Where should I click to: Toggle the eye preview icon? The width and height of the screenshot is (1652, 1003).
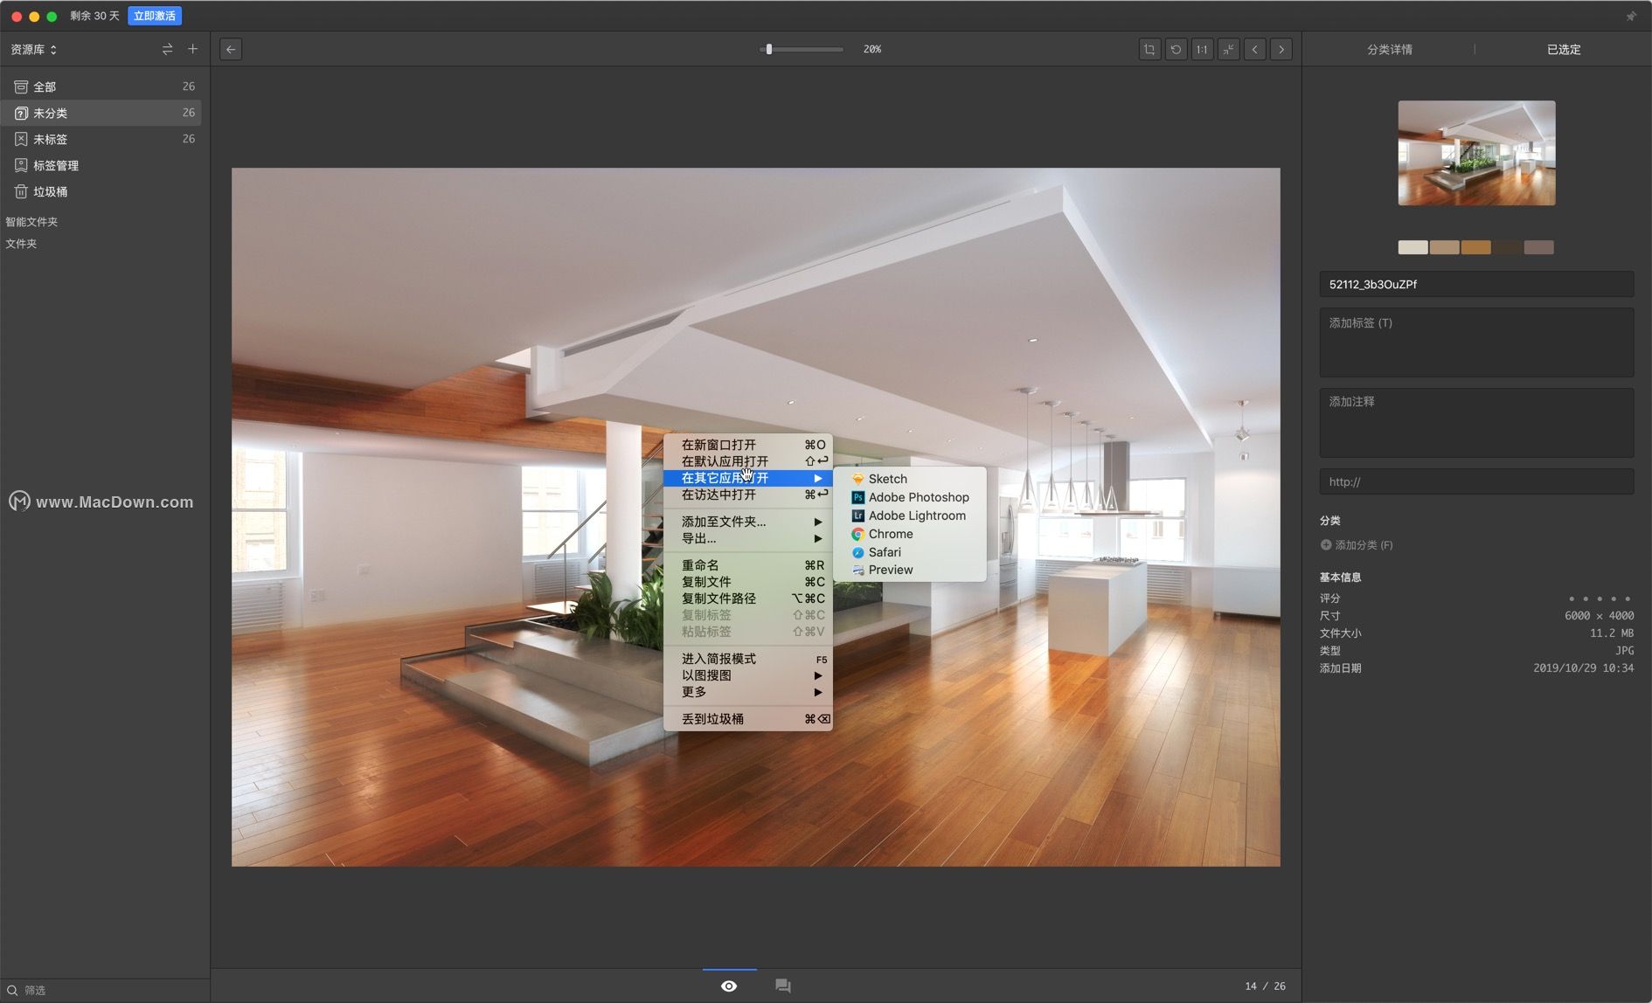pyautogui.click(x=729, y=986)
